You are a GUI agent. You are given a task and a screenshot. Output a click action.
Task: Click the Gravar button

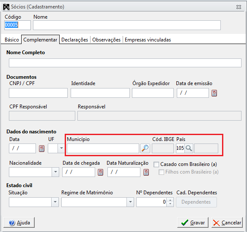(193, 223)
